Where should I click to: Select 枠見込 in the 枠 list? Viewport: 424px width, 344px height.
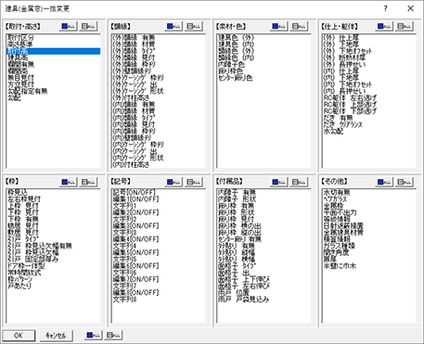(17, 193)
